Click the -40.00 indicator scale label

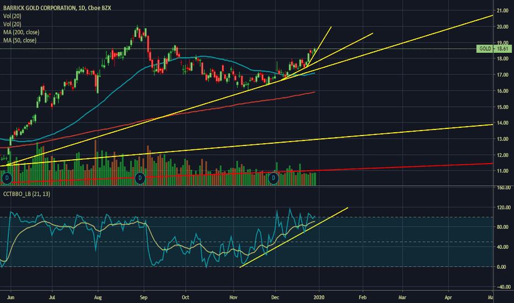504,287
